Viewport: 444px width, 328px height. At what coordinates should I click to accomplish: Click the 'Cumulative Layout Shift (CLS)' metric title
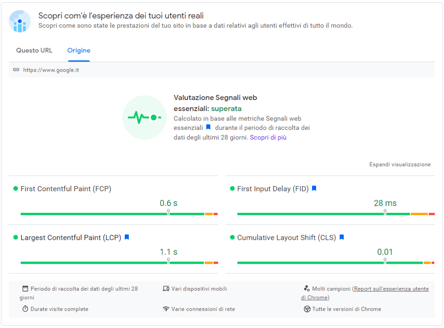tap(287, 237)
